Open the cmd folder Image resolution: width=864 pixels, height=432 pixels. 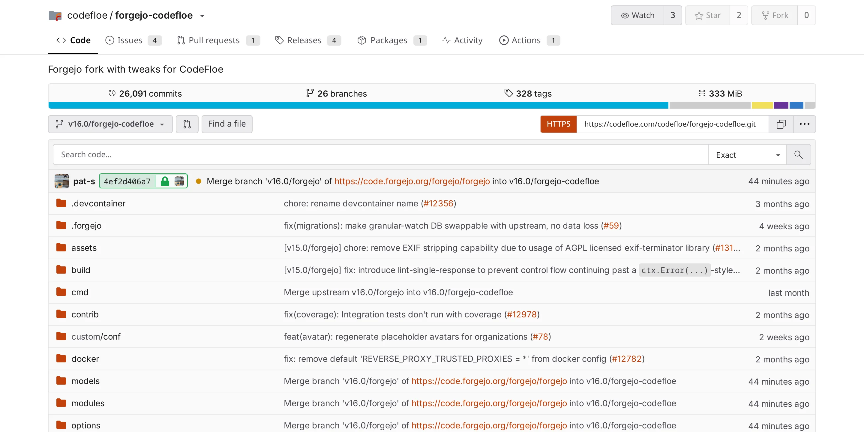point(80,292)
